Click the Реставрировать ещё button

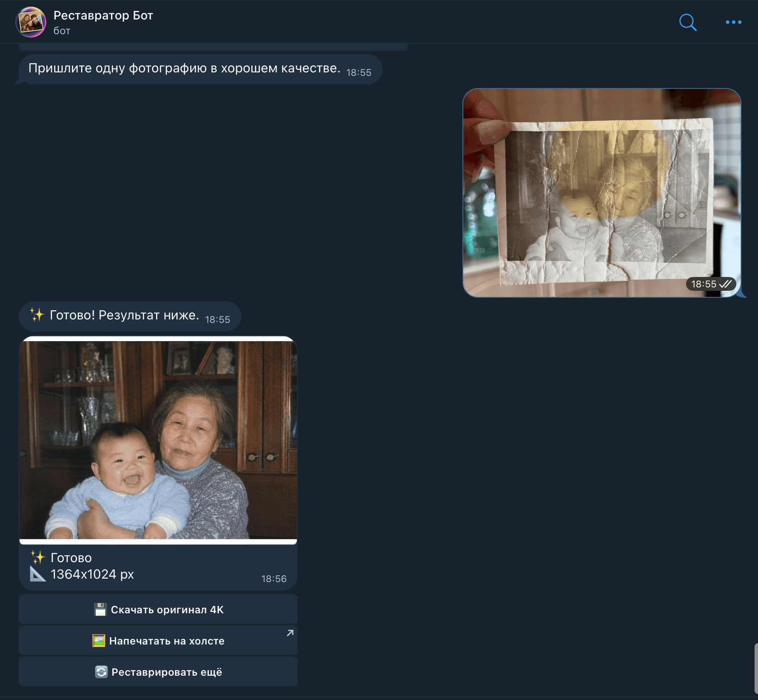point(158,672)
